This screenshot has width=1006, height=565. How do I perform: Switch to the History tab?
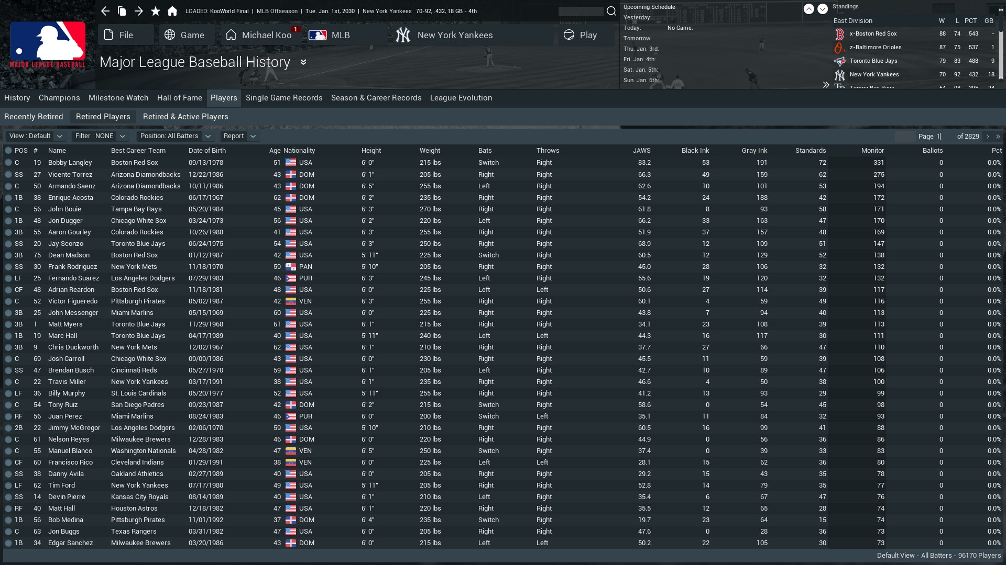pyautogui.click(x=17, y=98)
